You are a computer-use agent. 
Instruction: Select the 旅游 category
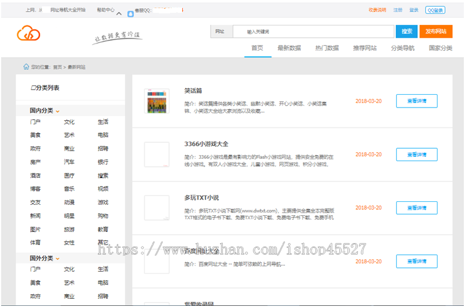tap(69, 229)
